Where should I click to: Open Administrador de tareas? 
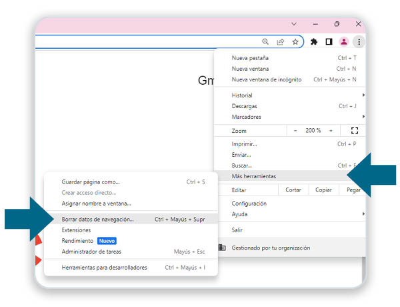(x=91, y=252)
